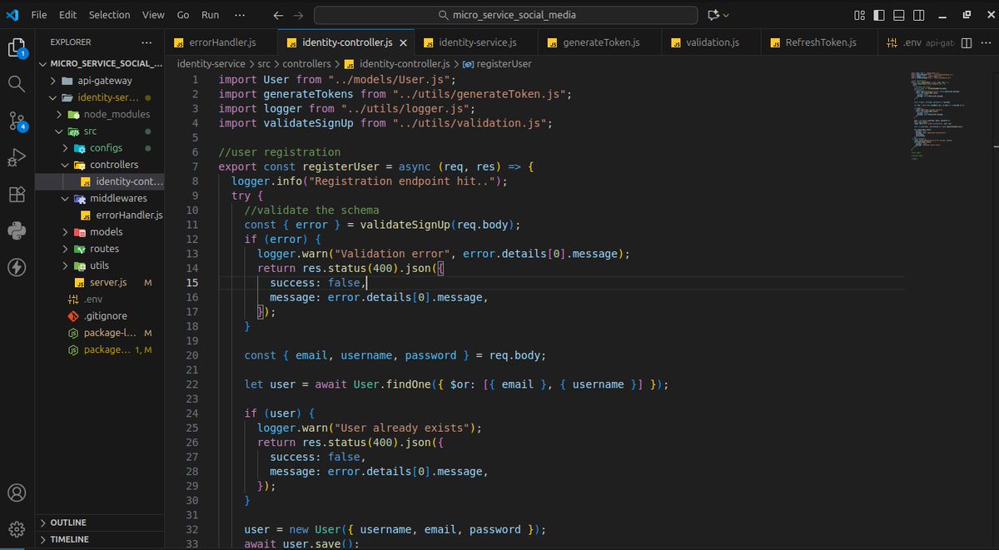This screenshot has height=550, width=999.
Task: Click the src breadcrumb segment
Action: (x=264, y=63)
